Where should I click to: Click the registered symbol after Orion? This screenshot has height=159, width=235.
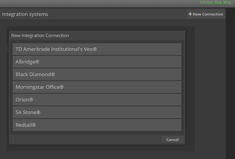[x=31, y=100]
